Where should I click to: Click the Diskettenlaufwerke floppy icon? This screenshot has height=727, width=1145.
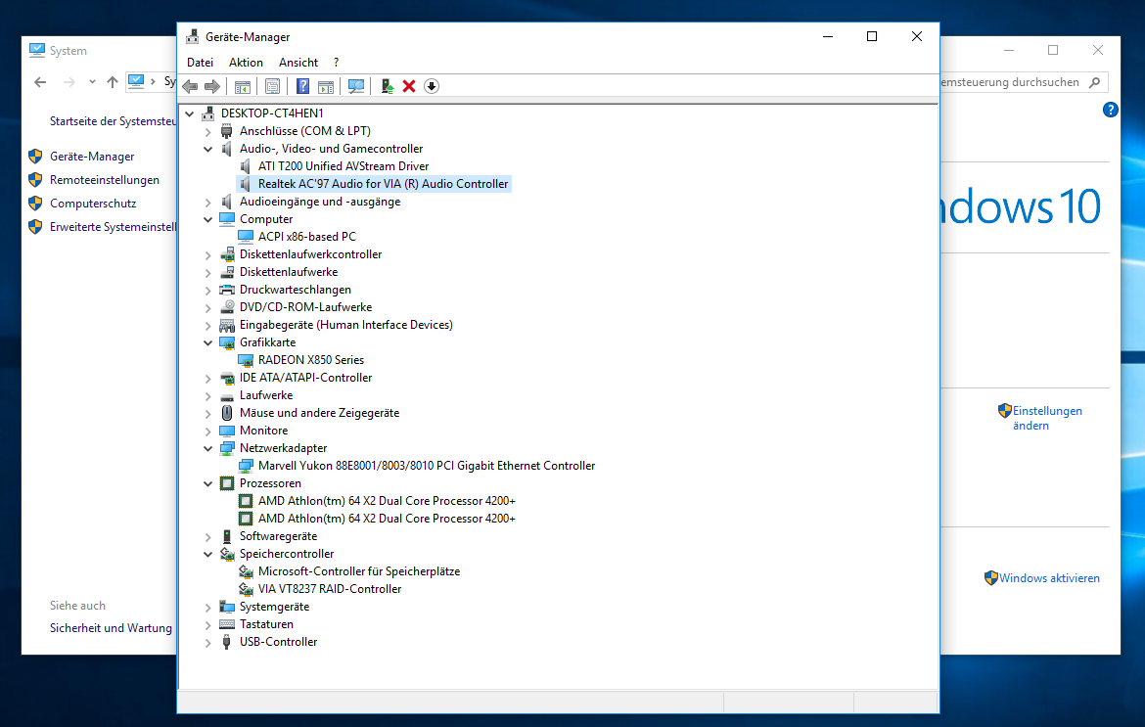click(x=227, y=272)
